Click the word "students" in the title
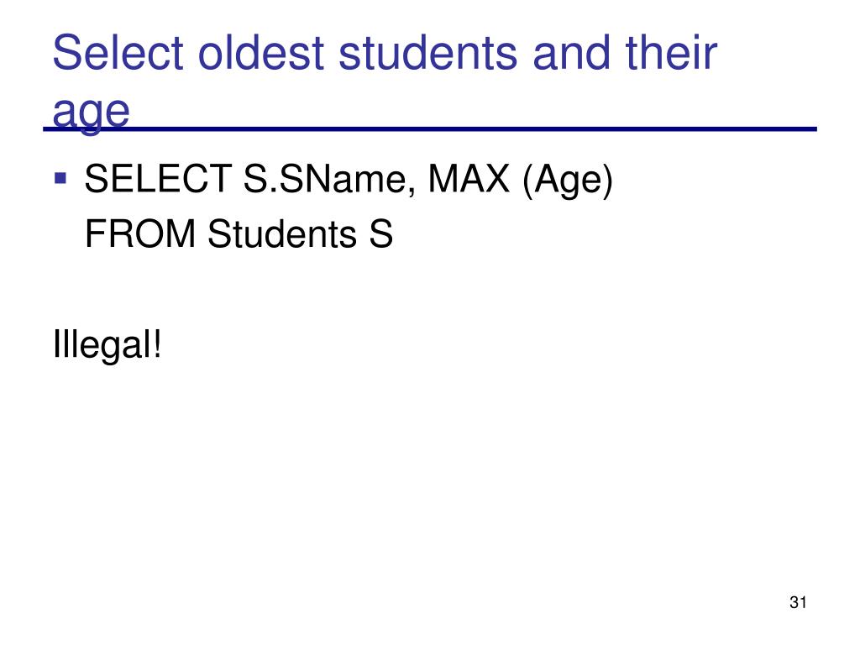The image size is (860, 645). [428, 53]
